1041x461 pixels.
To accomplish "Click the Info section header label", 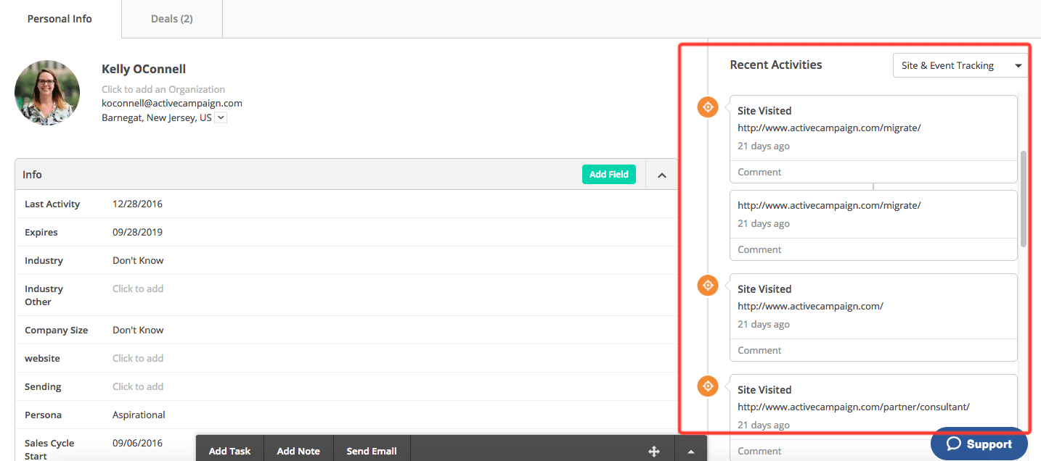I will tap(32, 175).
